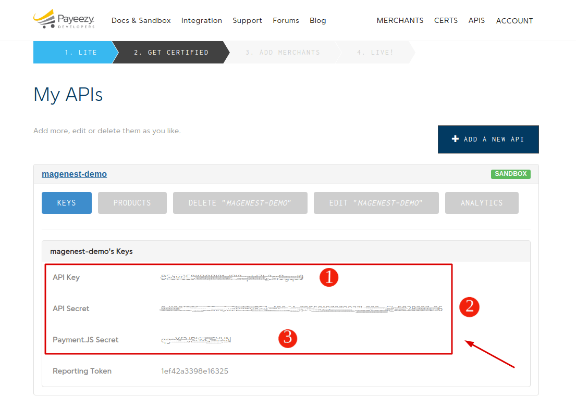Click the Payeezy Developers logo

point(64,19)
